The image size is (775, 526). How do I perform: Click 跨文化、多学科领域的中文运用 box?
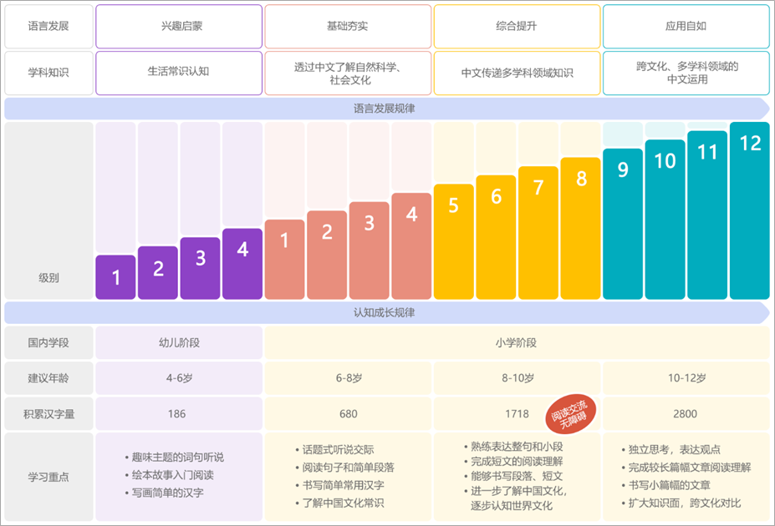(686, 73)
